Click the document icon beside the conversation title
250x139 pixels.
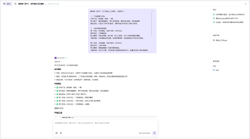(16, 4)
